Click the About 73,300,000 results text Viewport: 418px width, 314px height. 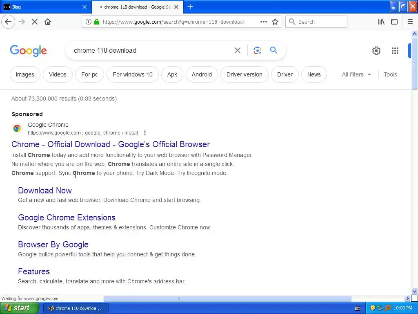tap(64, 99)
